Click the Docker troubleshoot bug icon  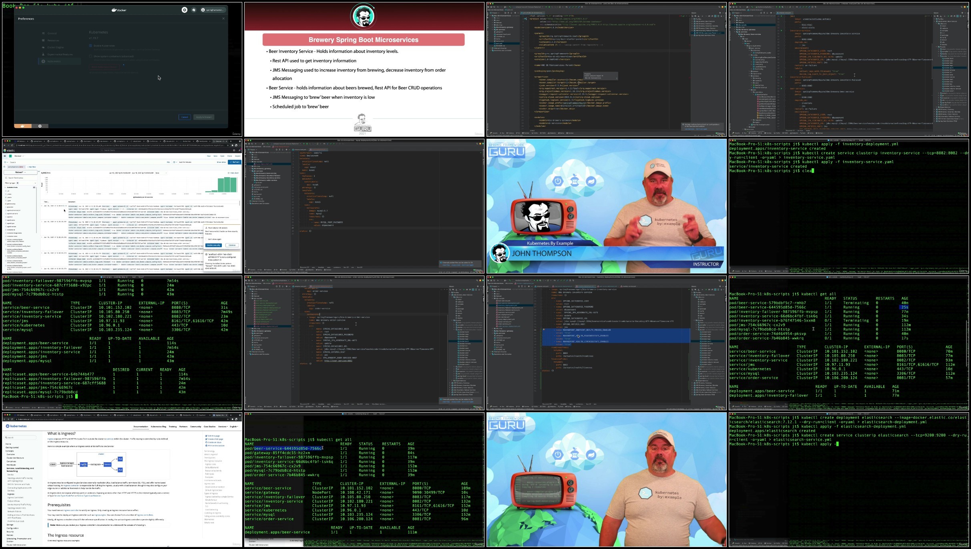coord(194,10)
